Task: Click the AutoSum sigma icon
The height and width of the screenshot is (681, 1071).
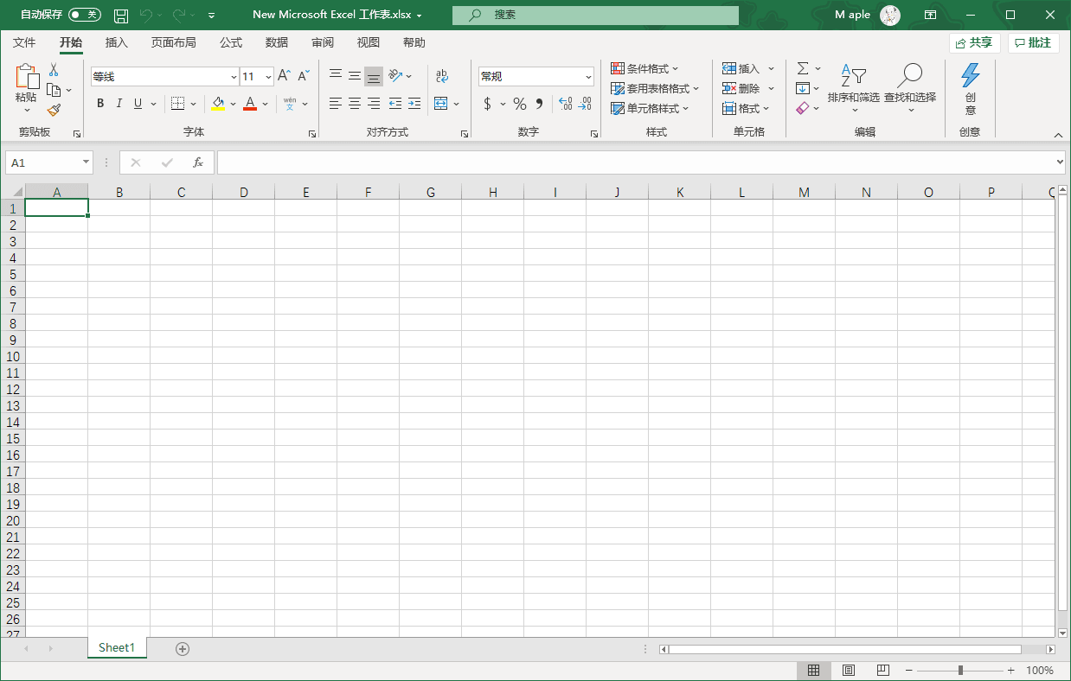Action: [x=803, y=68]
